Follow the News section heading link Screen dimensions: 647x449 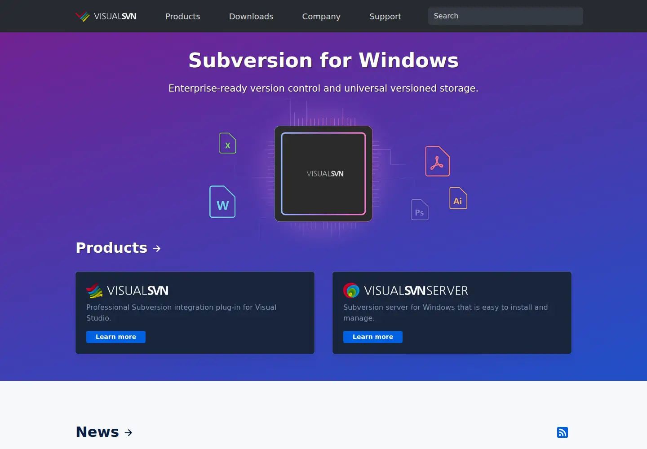104,432
